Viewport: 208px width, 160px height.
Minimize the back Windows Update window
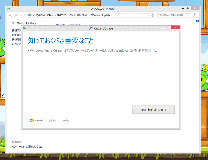(183, 8)
